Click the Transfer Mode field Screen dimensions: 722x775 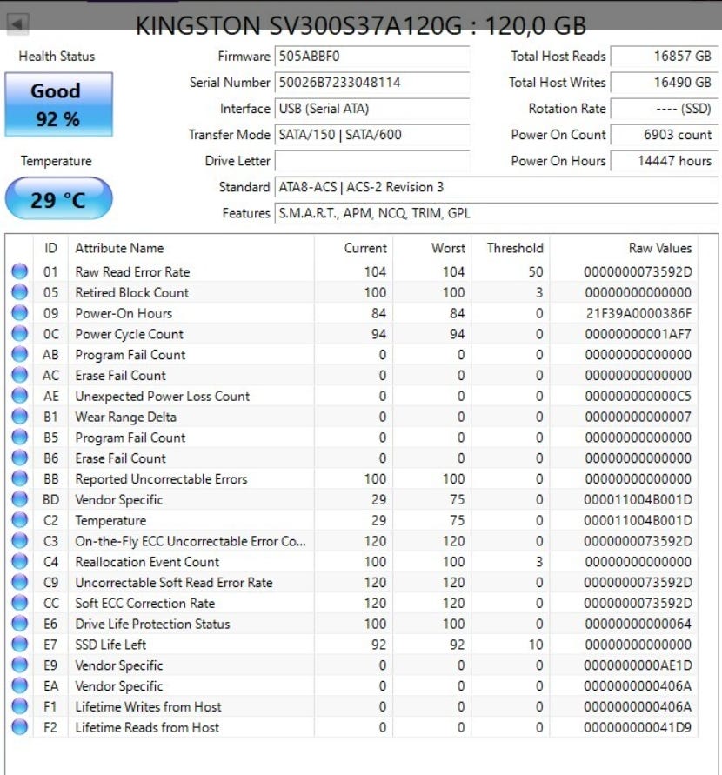click(371, 135)
